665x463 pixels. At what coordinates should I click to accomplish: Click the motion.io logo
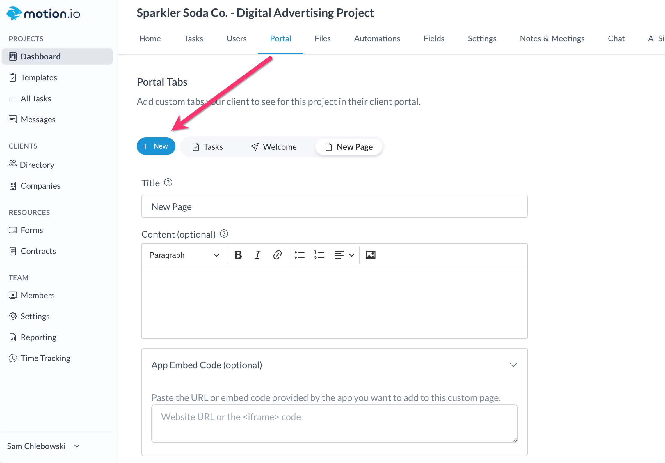(43, 13)
